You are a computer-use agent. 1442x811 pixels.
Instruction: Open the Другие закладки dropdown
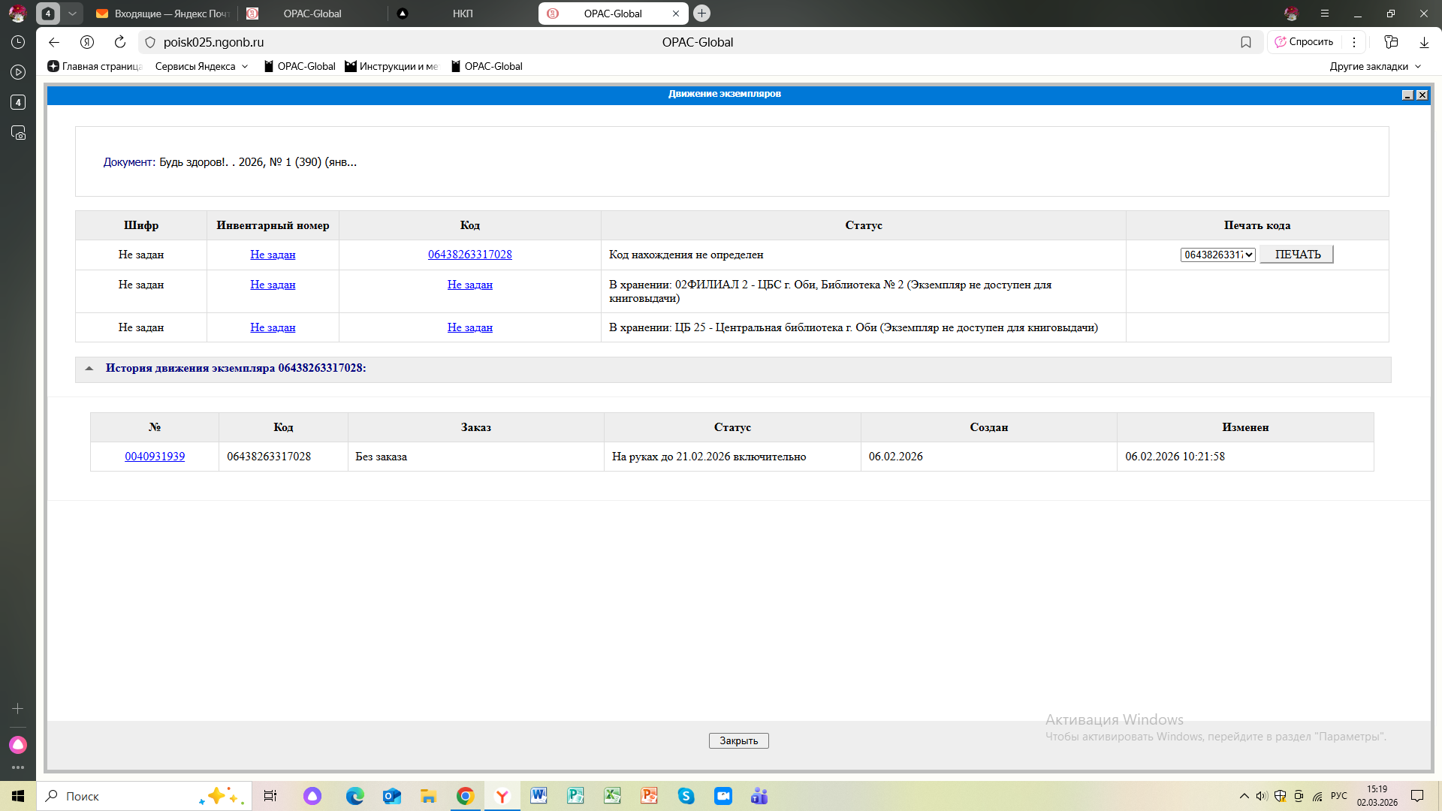(x=1375, y=66)
